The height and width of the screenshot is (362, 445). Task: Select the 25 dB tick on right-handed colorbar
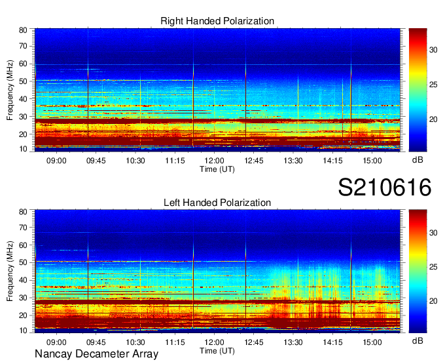[433, 85]
